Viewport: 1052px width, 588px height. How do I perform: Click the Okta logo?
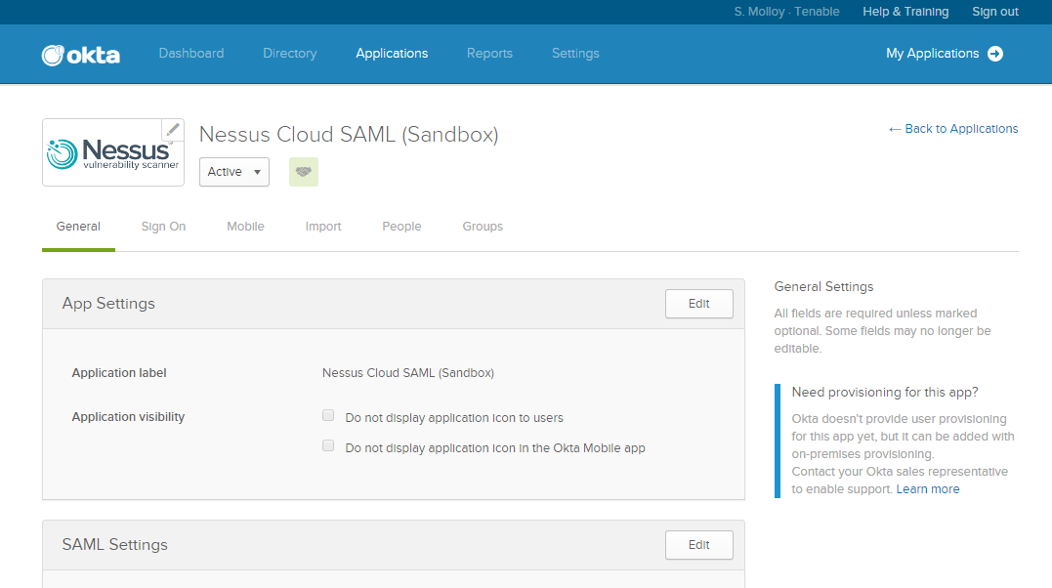point(80,55)
